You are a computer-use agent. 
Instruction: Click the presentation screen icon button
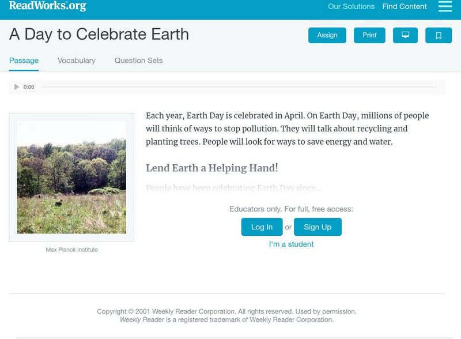(x=405, y=35)
